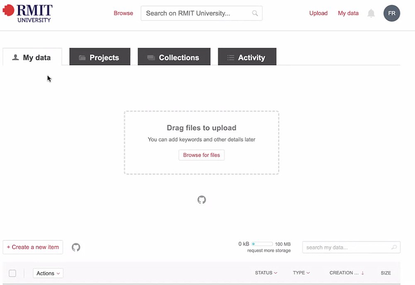Image resolution: width=415 pixels, height=285 pixels.
Task: Click the storage usage progress bar
Action: 262,244
